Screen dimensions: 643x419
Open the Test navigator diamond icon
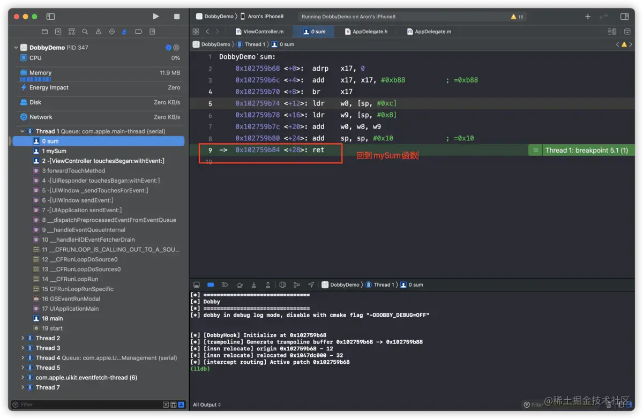(x=111, y=32)
